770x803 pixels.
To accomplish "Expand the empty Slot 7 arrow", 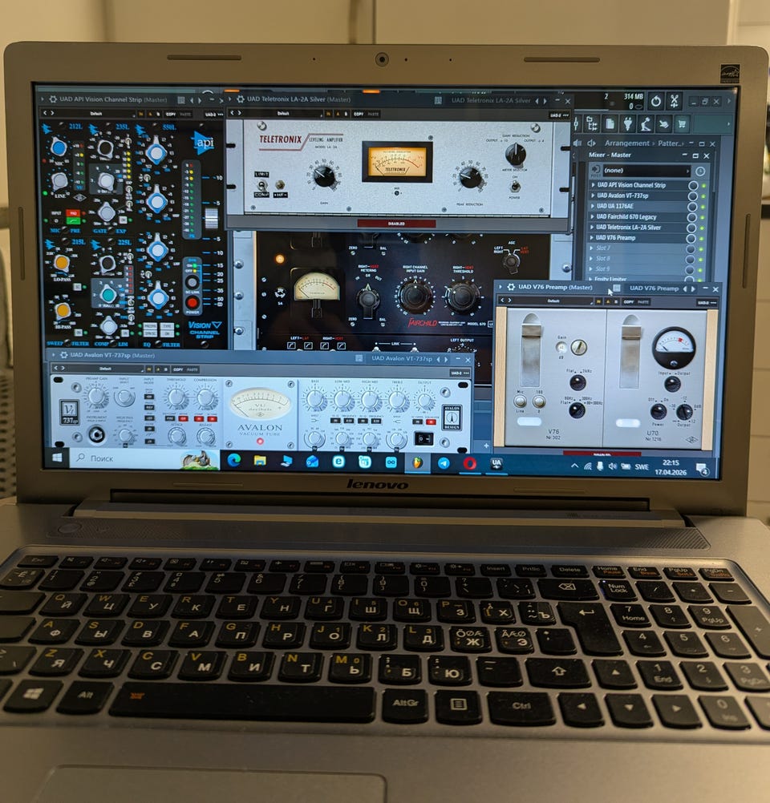I will [x=592, y=248].
